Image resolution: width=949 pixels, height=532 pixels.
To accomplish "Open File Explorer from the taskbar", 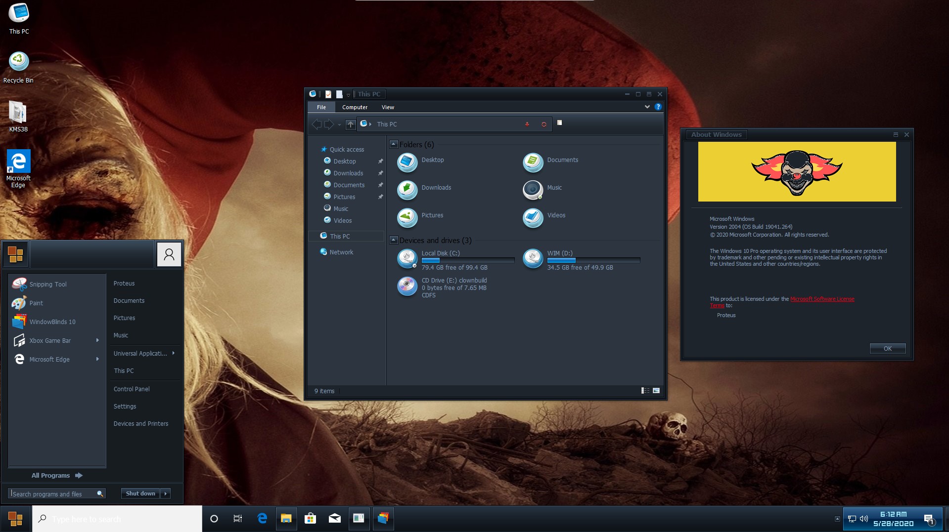I will pos(286,519).
